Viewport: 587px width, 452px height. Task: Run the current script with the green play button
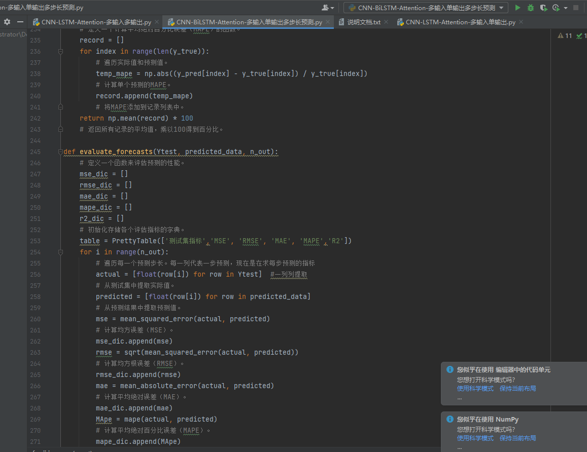[x=518, y=8]
